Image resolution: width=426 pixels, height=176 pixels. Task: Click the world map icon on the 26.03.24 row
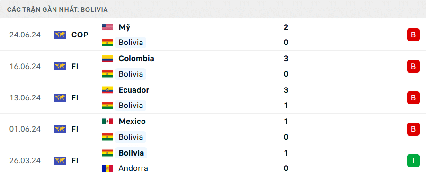tap(60, 160)
